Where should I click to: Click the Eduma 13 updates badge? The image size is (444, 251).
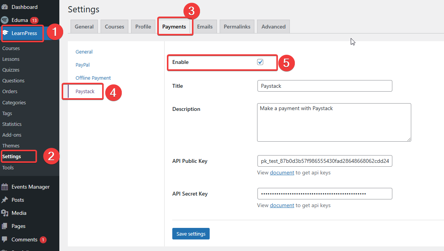click(x=34, y=20)
